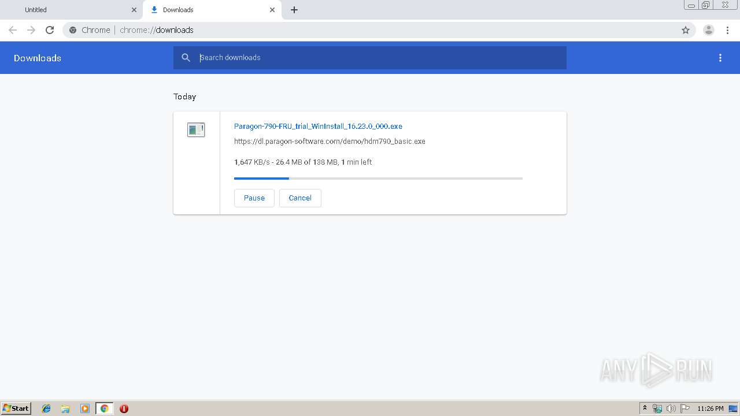Open Chrome's customize and control menu
The image size is (740, 416).
click(727, 30)
